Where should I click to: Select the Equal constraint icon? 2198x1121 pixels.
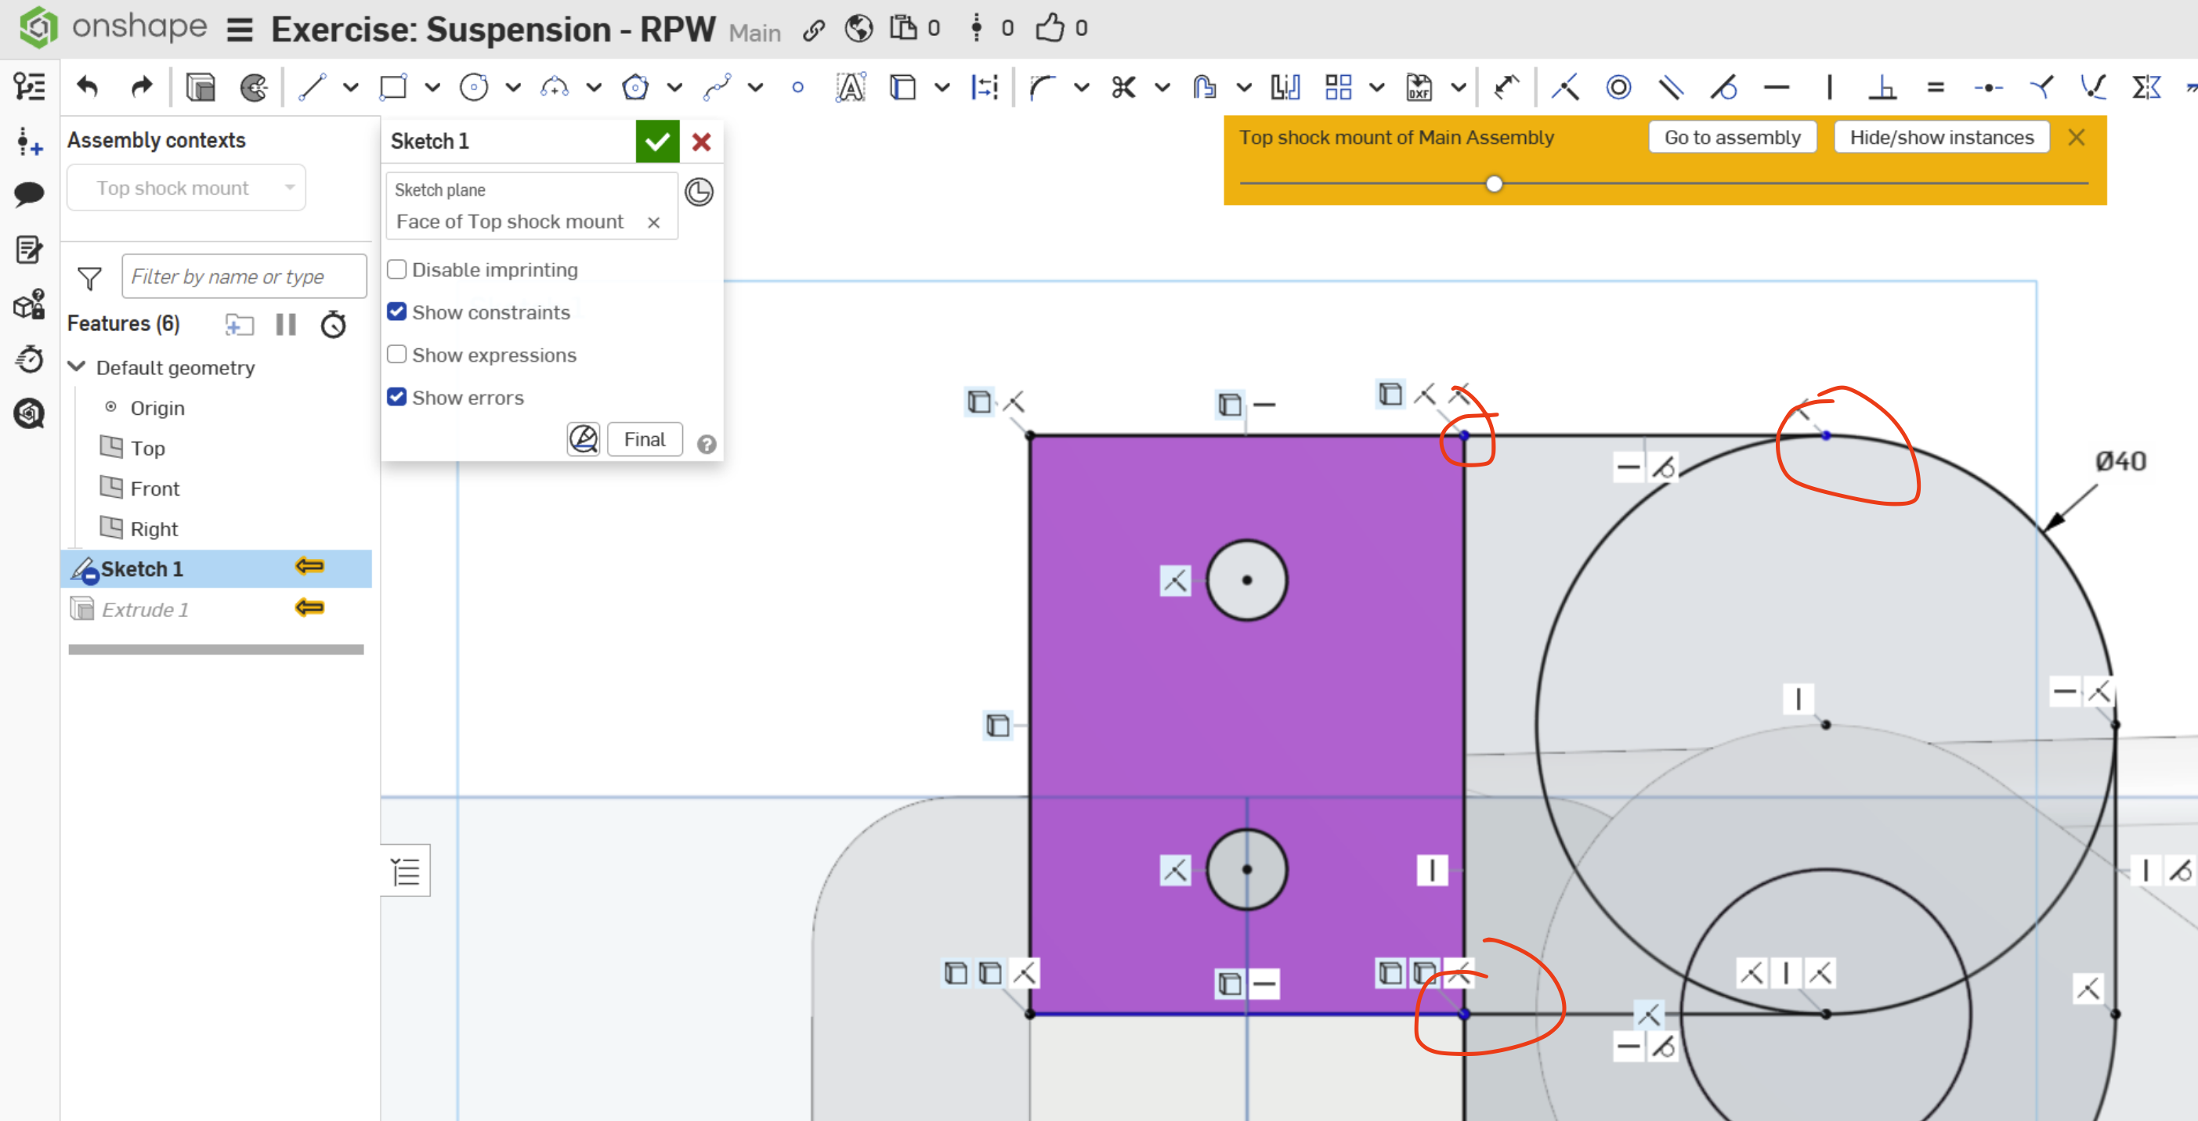[1936, 87]
